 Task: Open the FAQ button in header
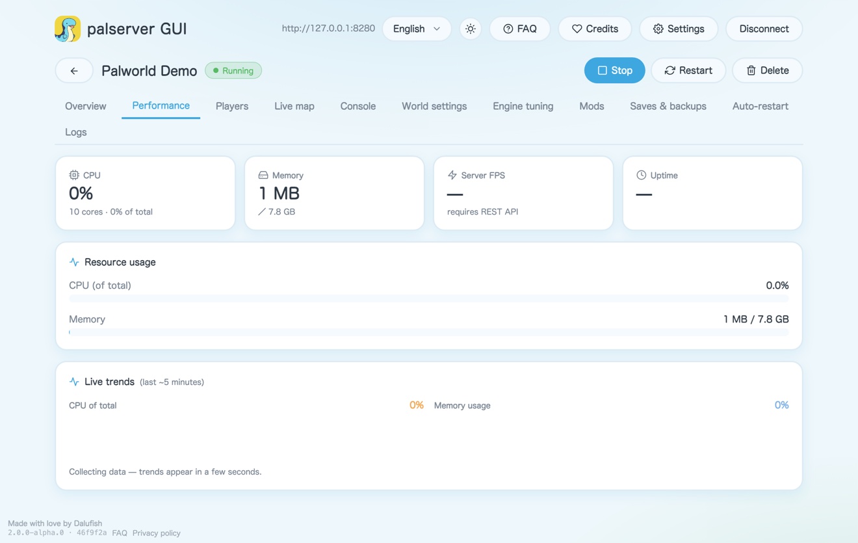520,29
